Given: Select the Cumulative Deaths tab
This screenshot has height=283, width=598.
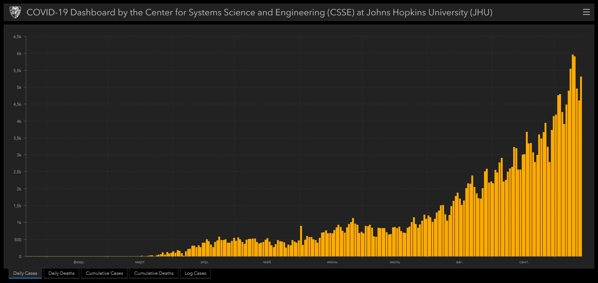Looking at the screenshot, I should [x=154, y=273].
